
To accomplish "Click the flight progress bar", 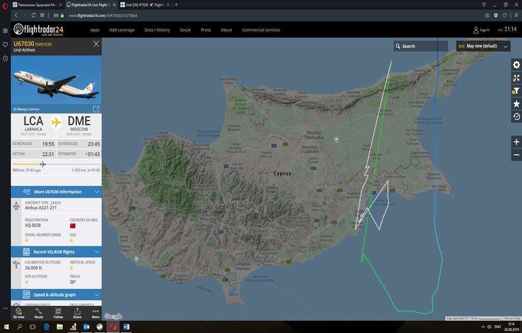I will click(x=56, y=164).
